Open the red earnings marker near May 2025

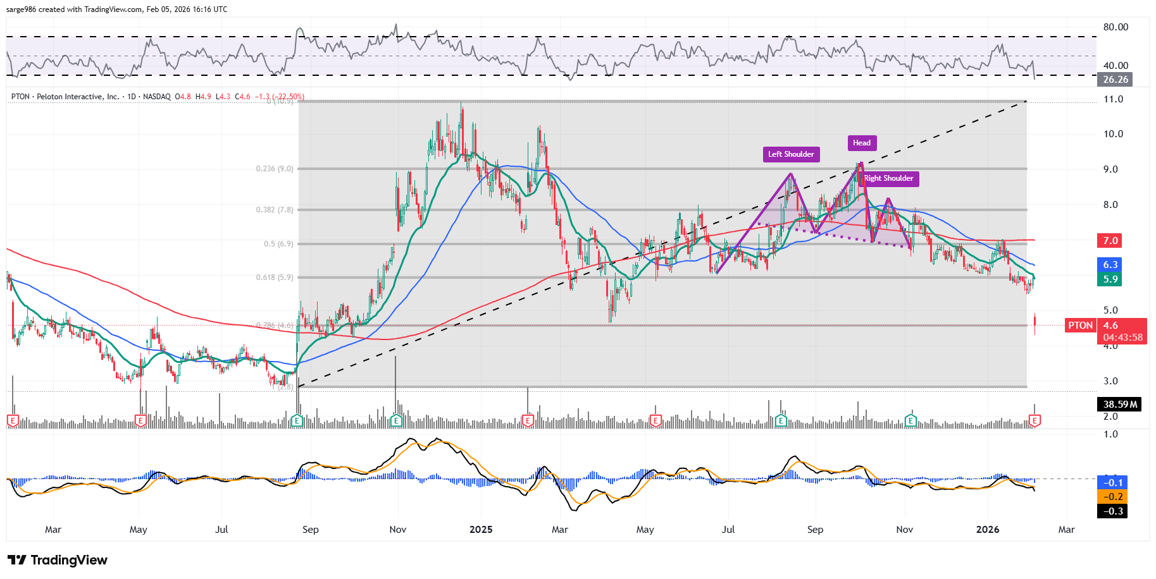pos(656,420)
